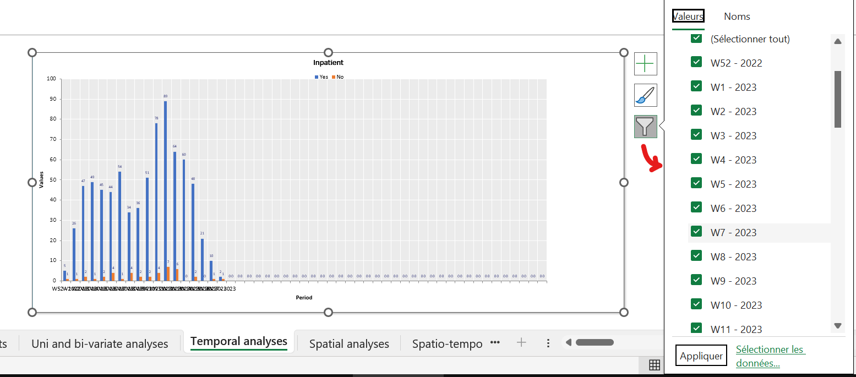Uncheck the W7 - 2023 checkbox
Image resolution: width=856 pixels, height=377 pixels.
tap(696, 231)
